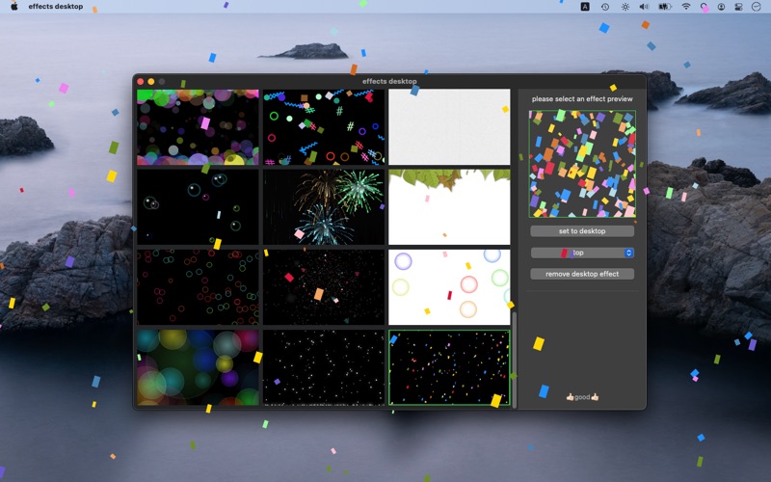
Task: Click the red close window button
Action: [140, 82]
